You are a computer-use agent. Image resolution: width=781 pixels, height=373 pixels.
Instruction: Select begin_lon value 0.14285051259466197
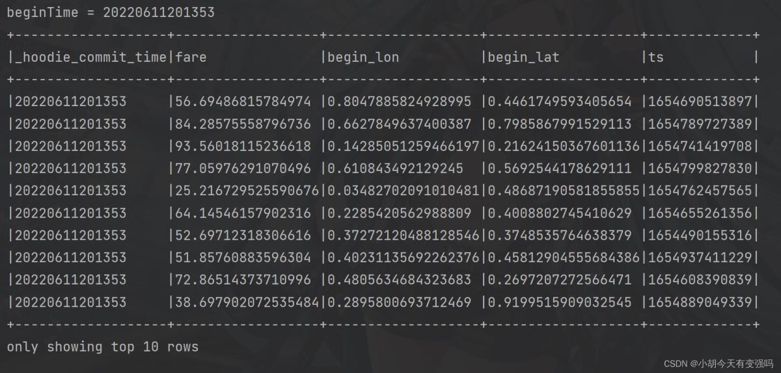[403, 146]
